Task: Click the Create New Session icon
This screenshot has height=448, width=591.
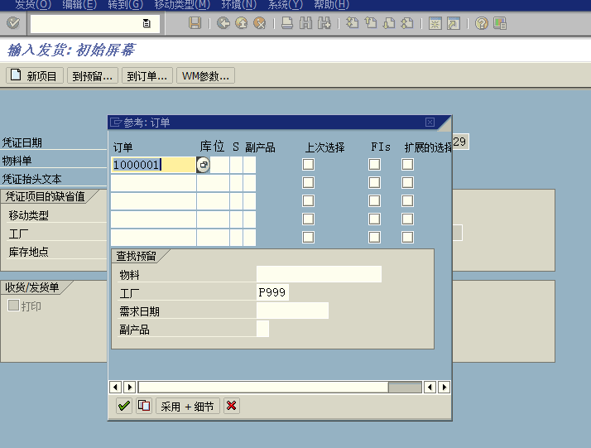Action: 435,23
